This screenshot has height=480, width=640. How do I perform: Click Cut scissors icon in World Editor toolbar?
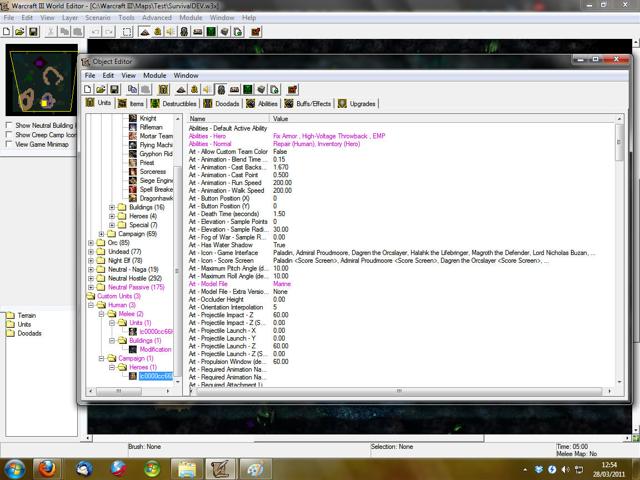click(x=51, y=32)
